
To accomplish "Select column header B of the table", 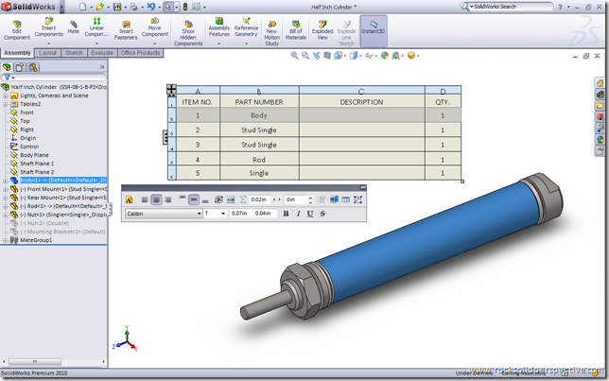I will 259,91.
